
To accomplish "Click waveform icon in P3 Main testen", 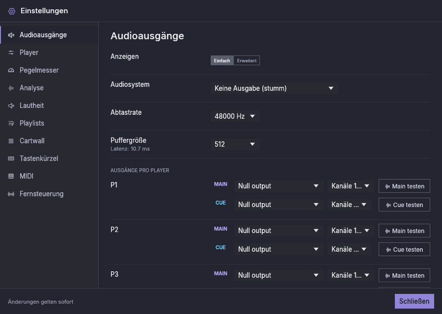I will point(387,276).
